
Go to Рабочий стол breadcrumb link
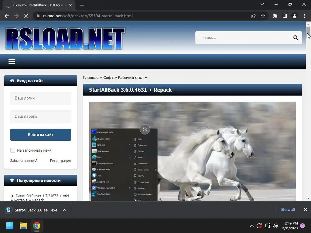click(x=131, y=77)
